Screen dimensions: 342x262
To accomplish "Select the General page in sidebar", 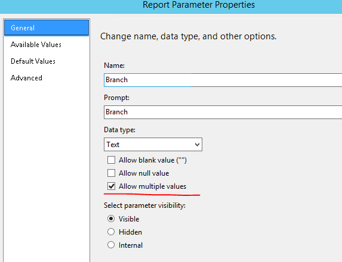I will point(47,27).
